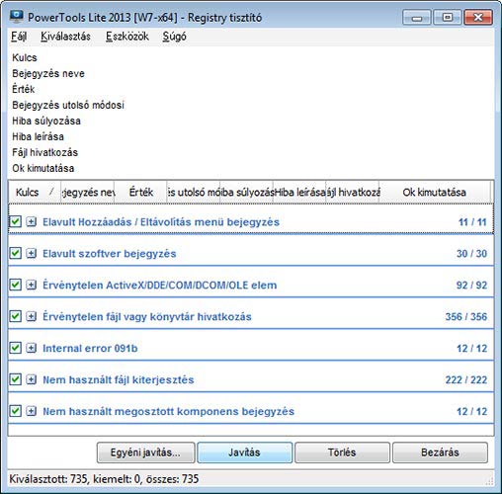The image size is (502, 494).
Task: Sort by Hiba leírása column header
Action: [x=299, y=192]
